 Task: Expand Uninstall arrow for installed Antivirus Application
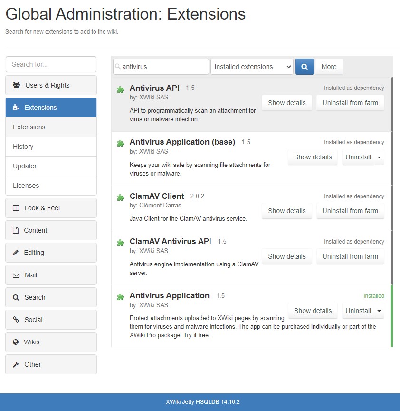click(379, 311)
